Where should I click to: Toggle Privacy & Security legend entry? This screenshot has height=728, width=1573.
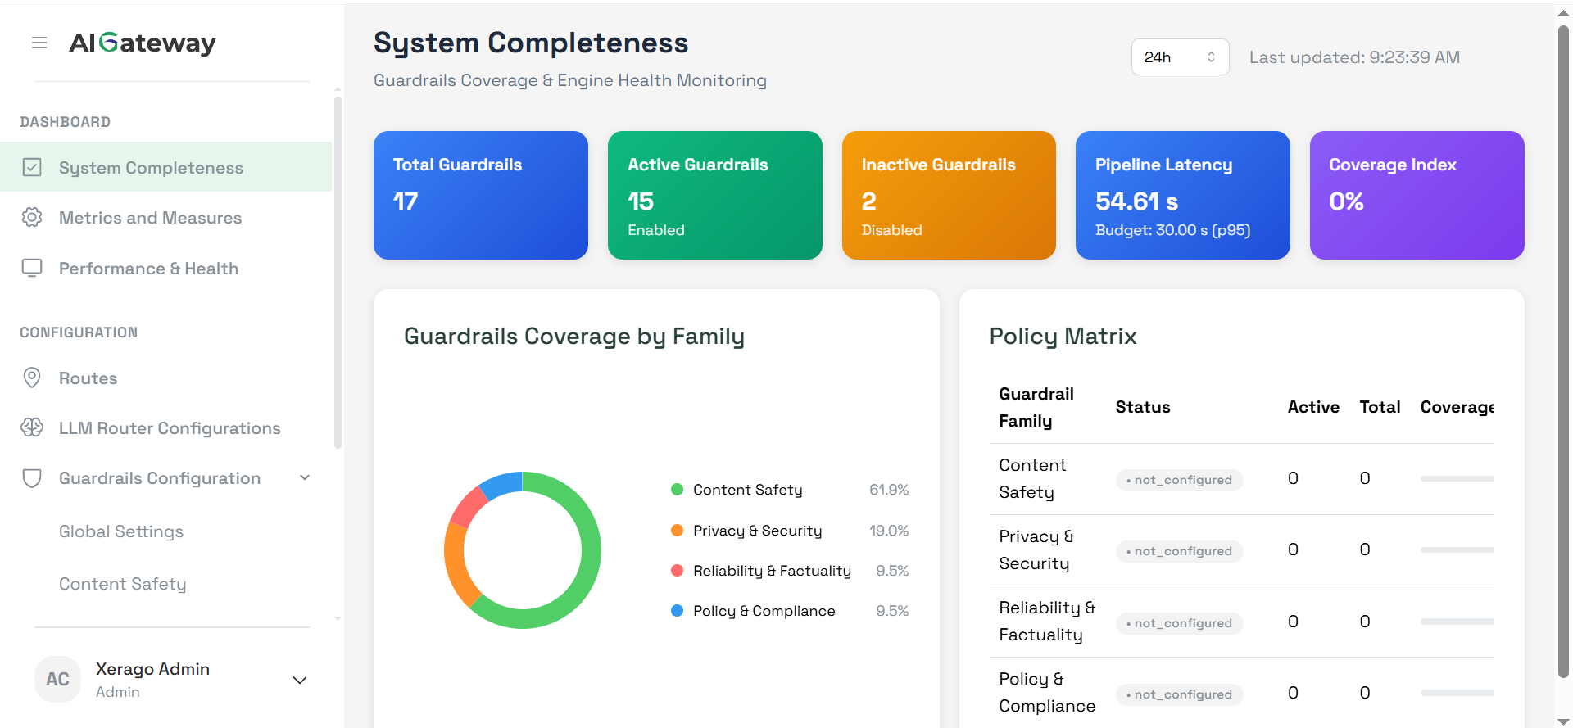pos(756,531)
